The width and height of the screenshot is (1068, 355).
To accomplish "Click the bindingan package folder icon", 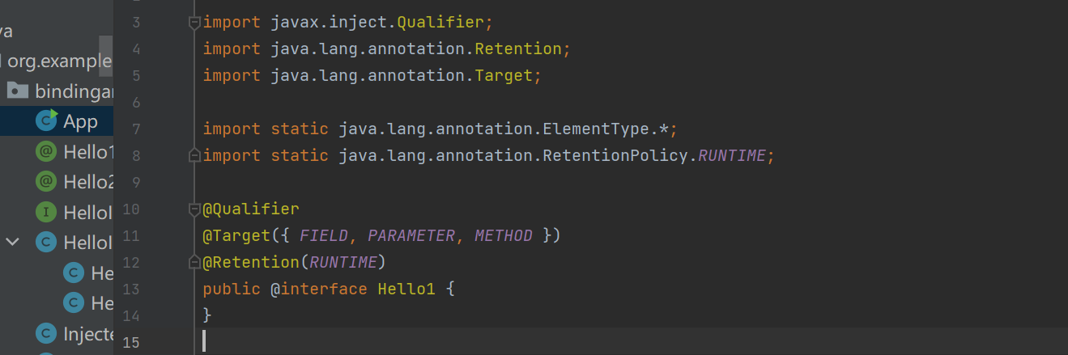I will click(18, 91).
